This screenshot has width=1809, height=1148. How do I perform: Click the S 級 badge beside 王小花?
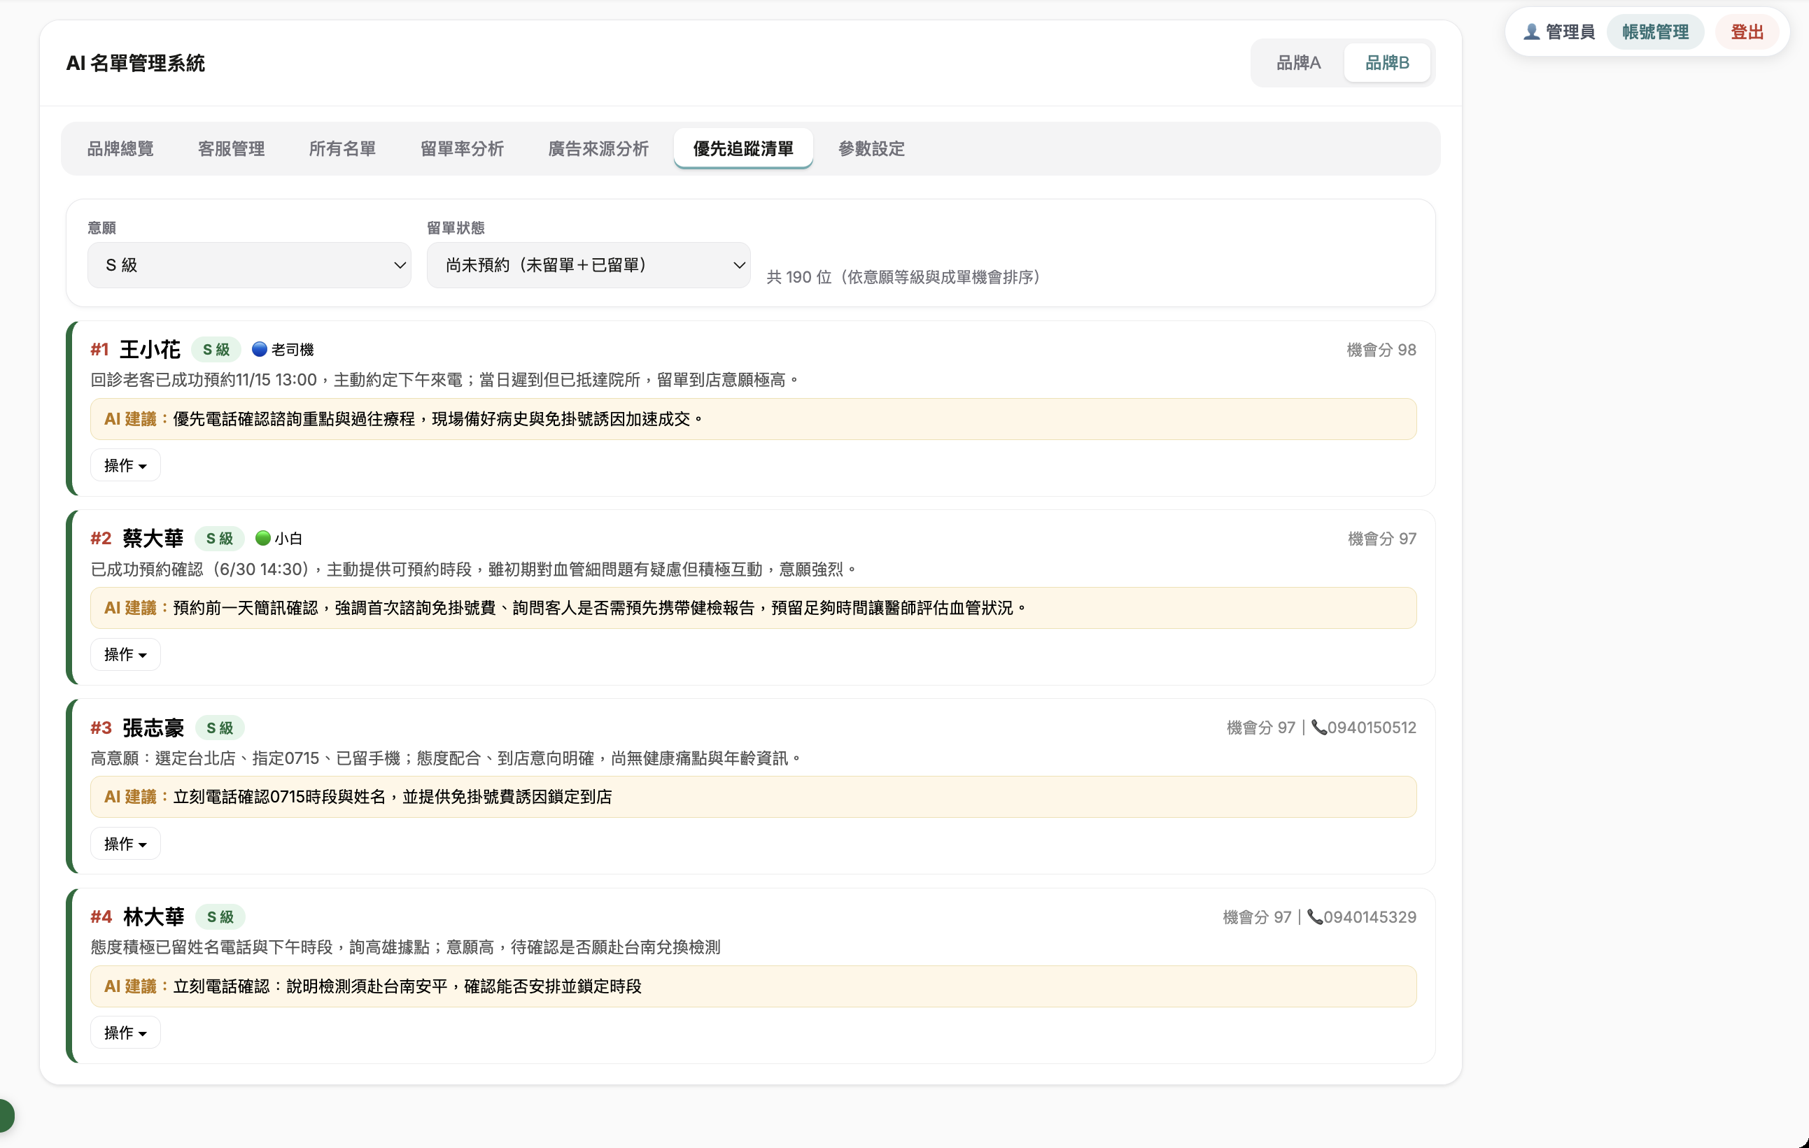(216, 350)
